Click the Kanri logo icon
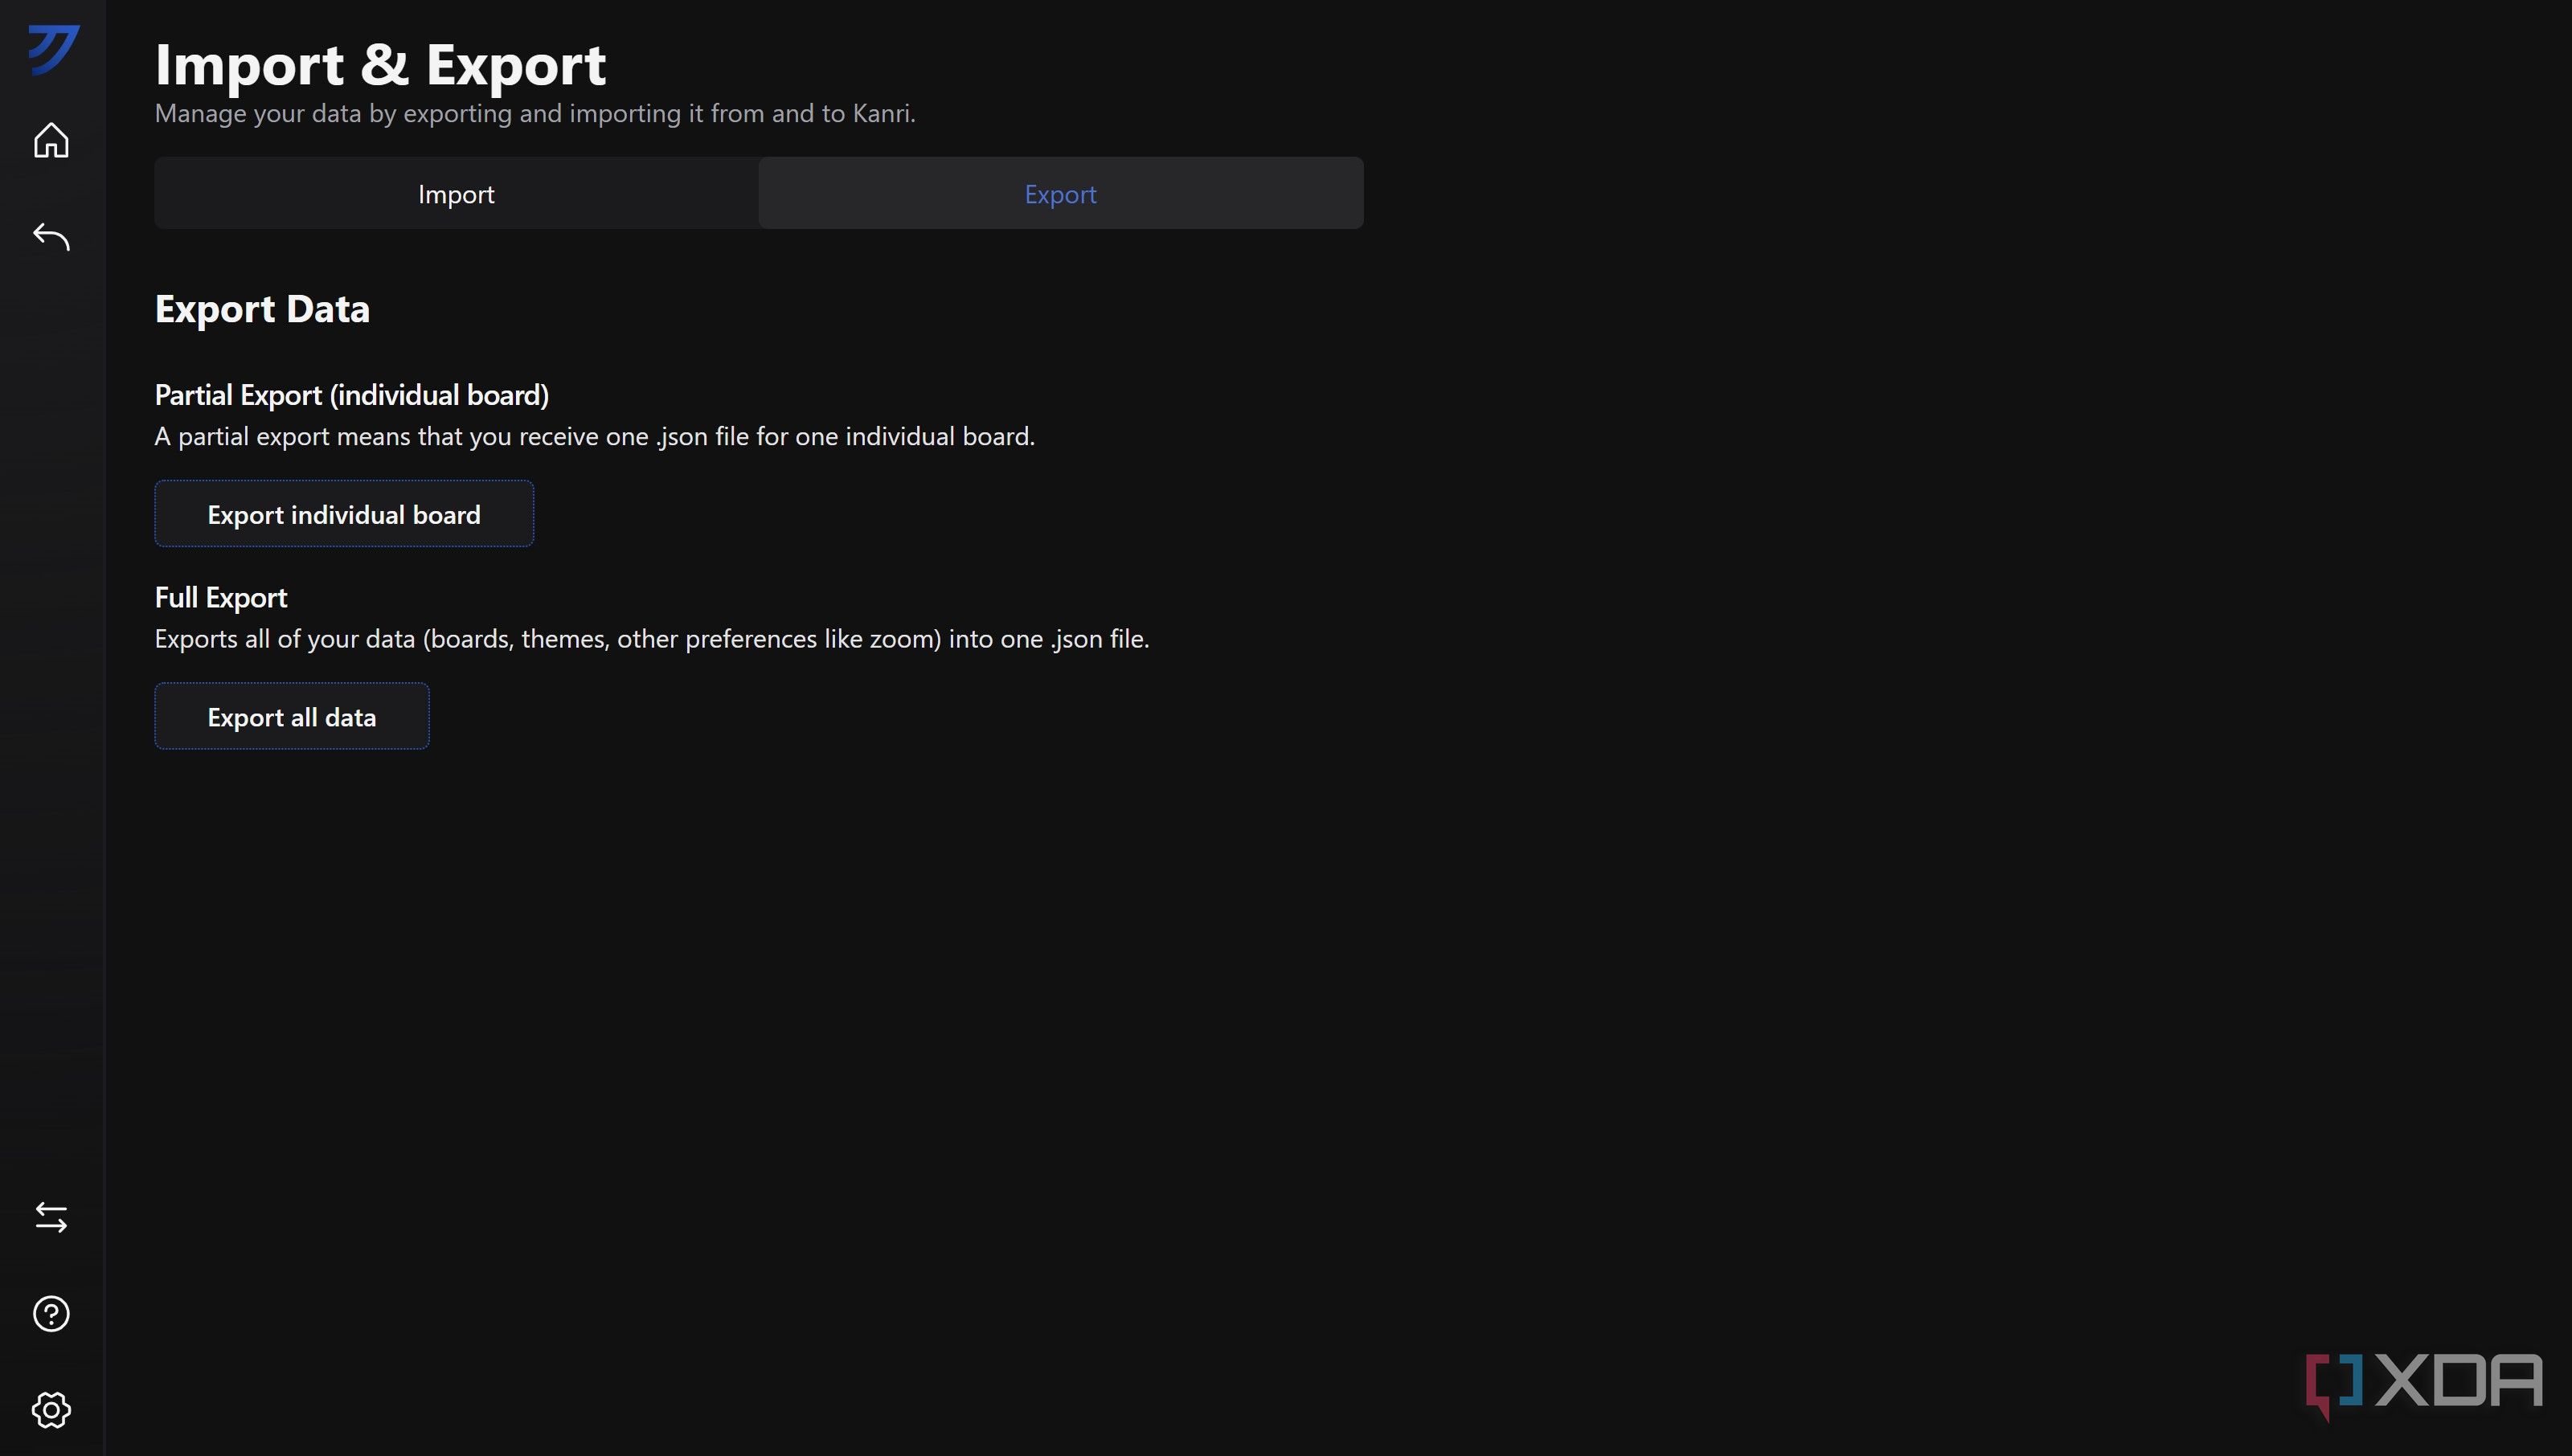 [53, 50]
